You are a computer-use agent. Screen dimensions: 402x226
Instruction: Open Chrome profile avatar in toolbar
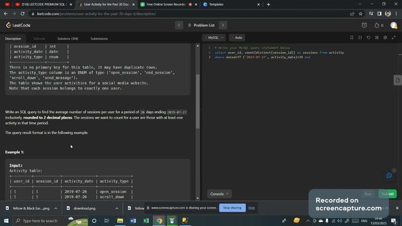(388, 14)
